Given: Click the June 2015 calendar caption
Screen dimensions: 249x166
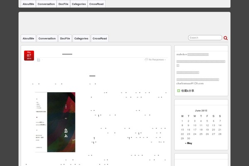Looking at the screenshot, I should tap(201, 110).
